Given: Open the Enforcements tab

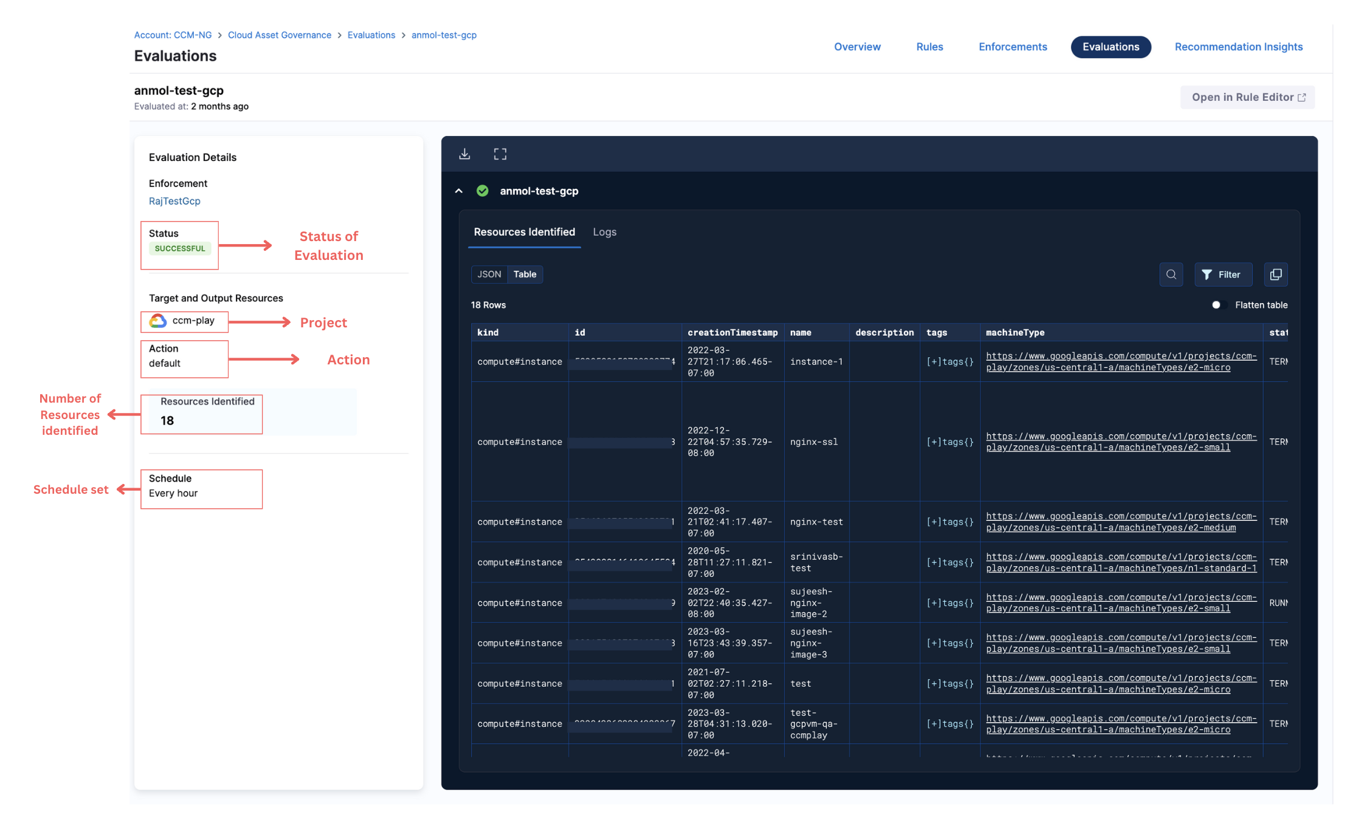Looking at the screenshot, I should (x=1012, y=47).
